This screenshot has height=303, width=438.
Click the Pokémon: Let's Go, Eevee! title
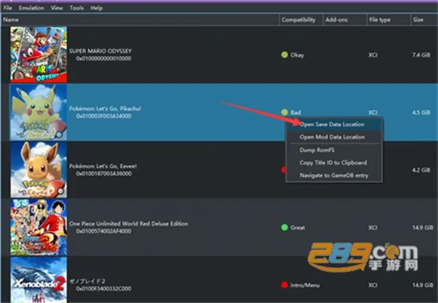[x=103, y=166]
